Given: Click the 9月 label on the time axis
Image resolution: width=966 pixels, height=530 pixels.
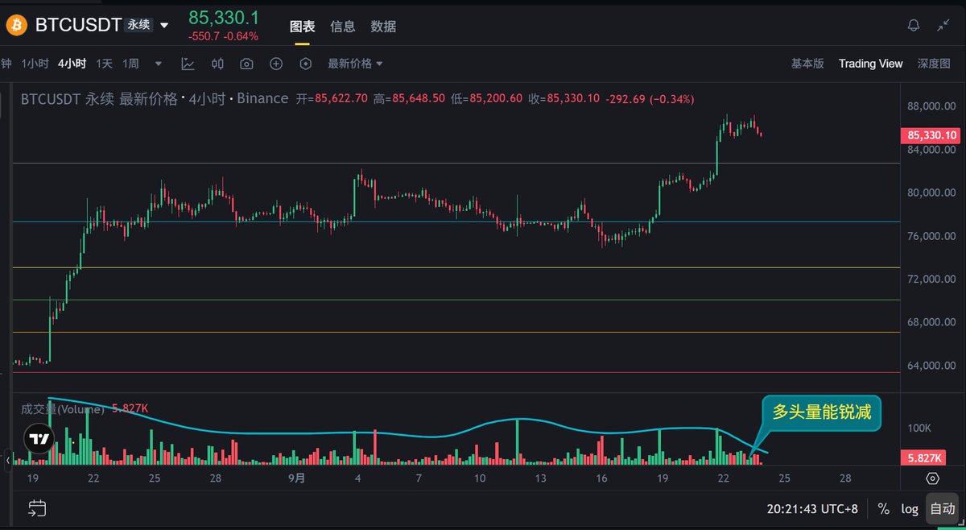Looking at the screenshot, I should [x=297, y=478].
